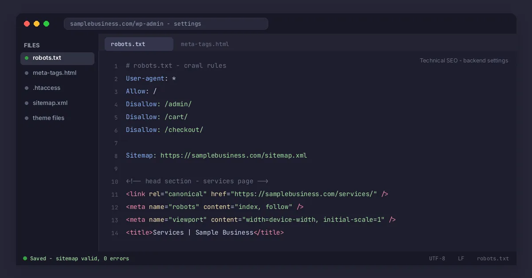532x278 pixels.
Task: Click the meta viewport line
Action: point(261,220)
